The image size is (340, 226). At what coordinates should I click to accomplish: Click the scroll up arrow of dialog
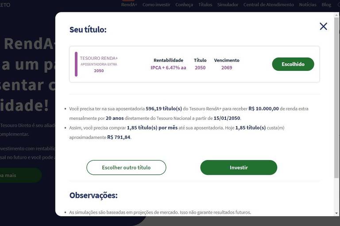point(336,15)
